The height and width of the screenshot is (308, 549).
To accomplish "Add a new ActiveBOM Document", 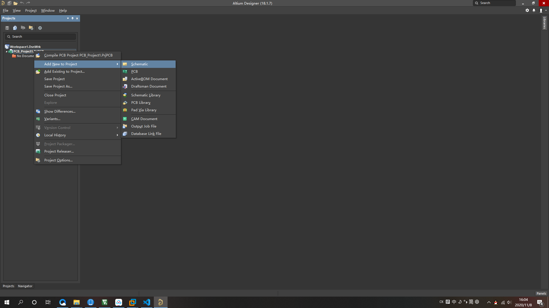I will [149, 79].
